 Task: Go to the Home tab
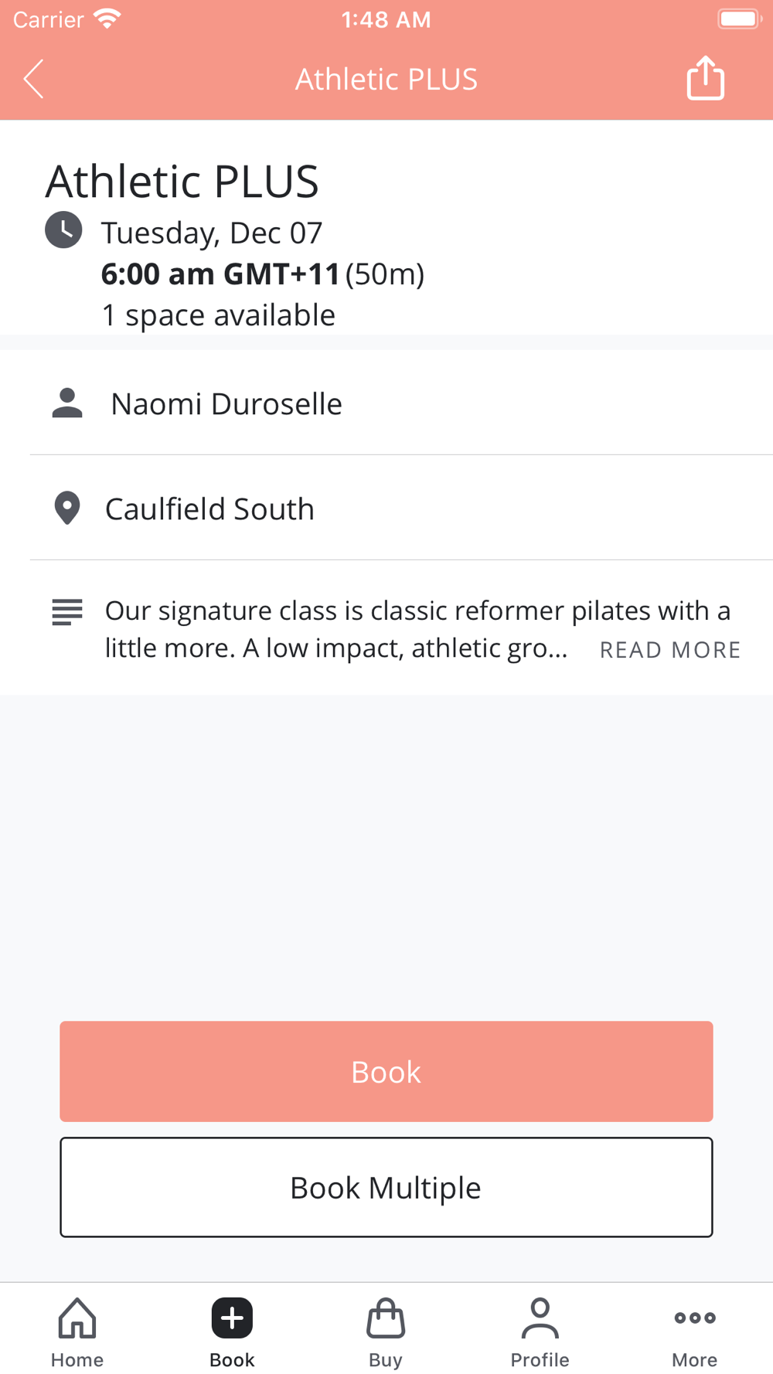pos(77,1332)
